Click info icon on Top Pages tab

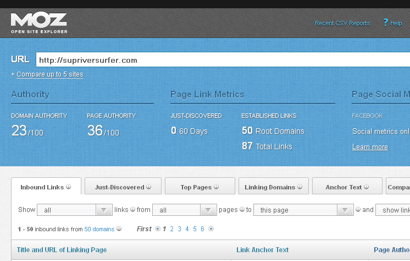[x=216, y=187]
